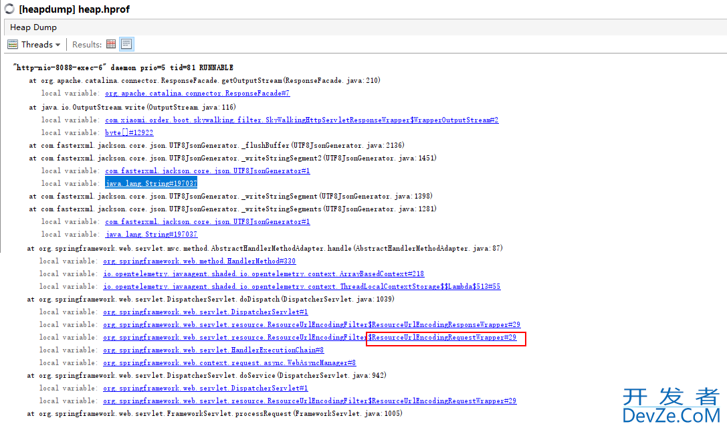Click the _writeStringSegments (java:1281) frame line
Viewport: 727px width, 430px height.
[x=233, y=209]
